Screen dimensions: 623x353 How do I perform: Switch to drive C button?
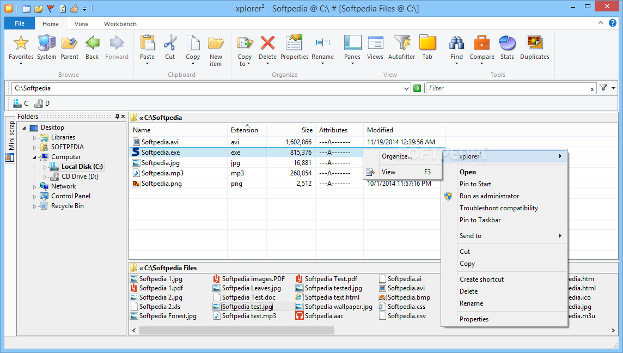coord(21,104)
